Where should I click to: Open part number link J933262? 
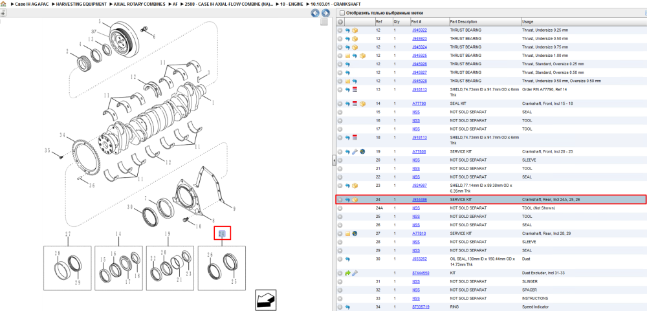[x=419, y=259]
